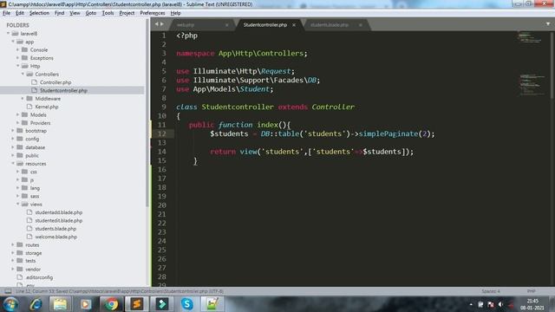Screen dimensions: 555x312
Task: Click the Sublime status bar panel-switcher icon
Action: tap(8, 291)
